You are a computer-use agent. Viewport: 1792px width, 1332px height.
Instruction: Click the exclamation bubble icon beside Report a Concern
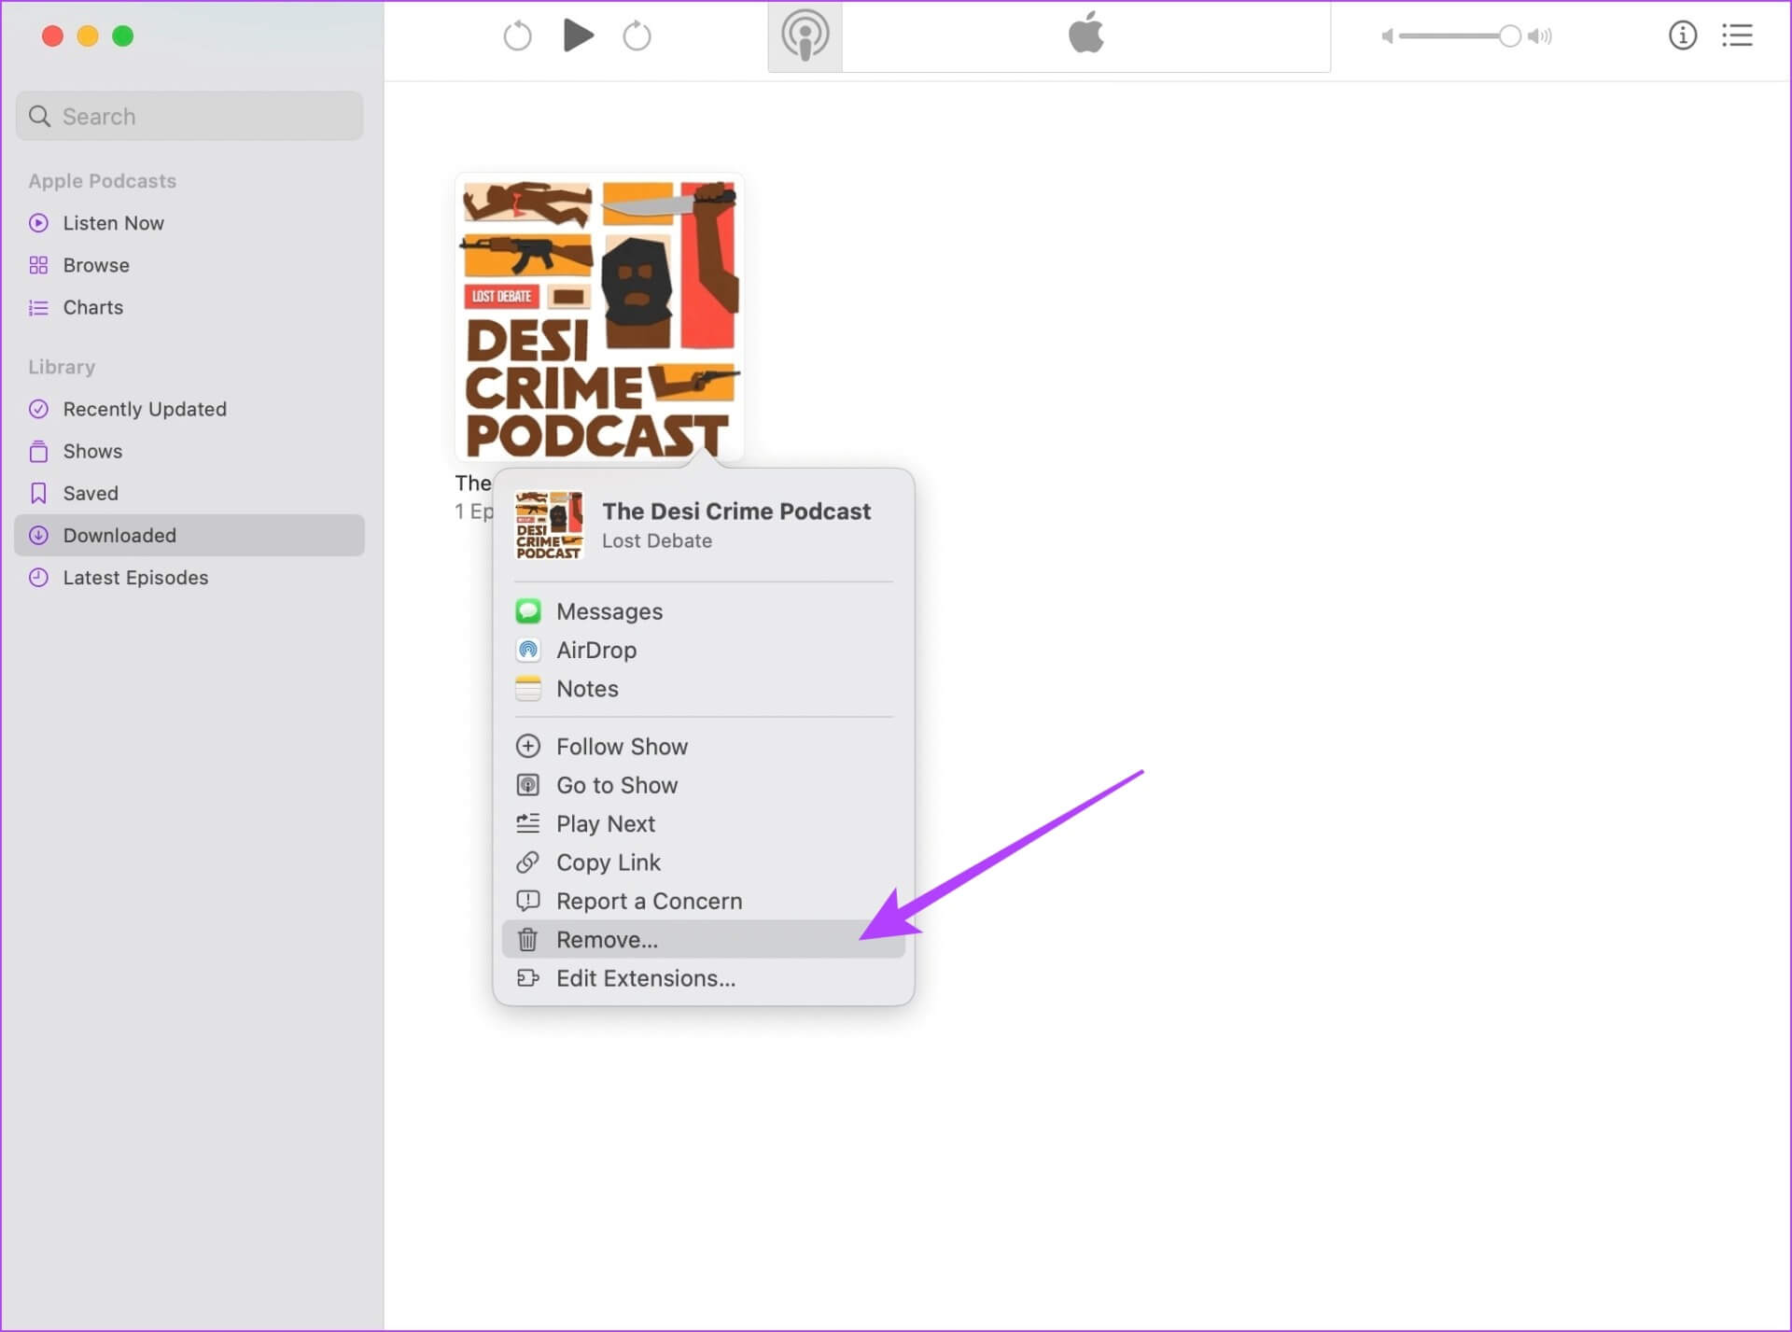point(528,901)
